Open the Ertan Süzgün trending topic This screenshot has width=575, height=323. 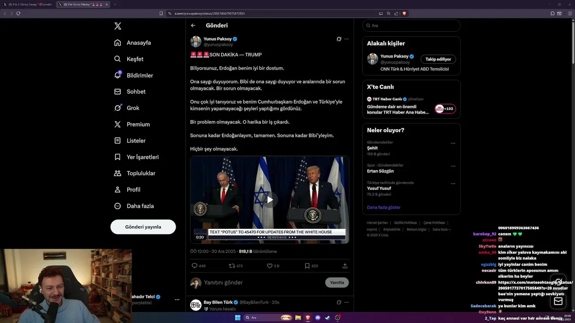380,171
